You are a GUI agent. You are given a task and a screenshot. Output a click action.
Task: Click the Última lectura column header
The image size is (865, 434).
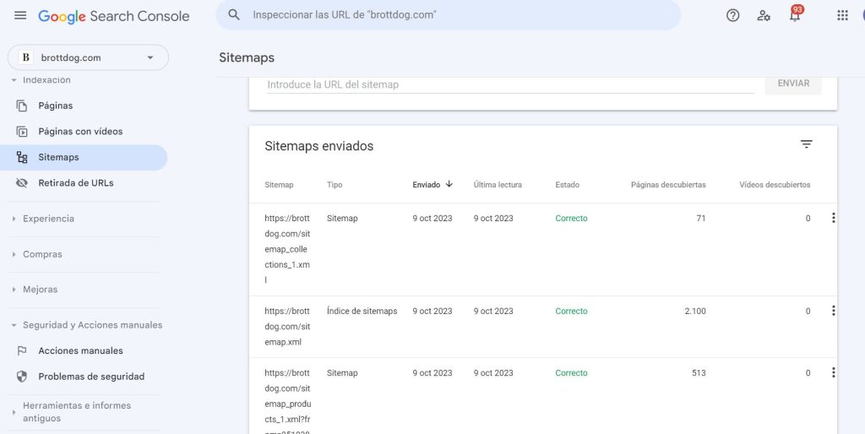pos(498,185)
